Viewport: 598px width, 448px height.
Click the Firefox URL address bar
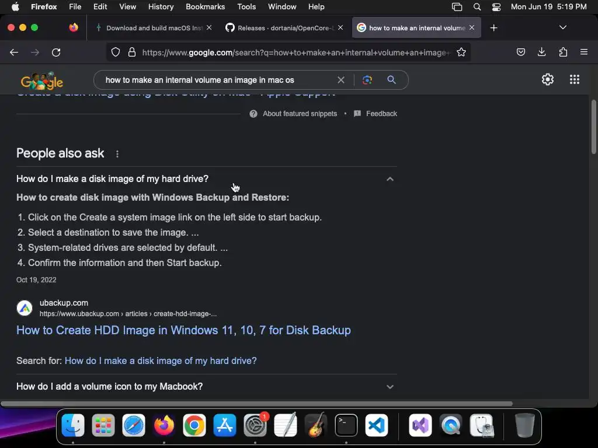pyautogui.click(x=296, y=52)
